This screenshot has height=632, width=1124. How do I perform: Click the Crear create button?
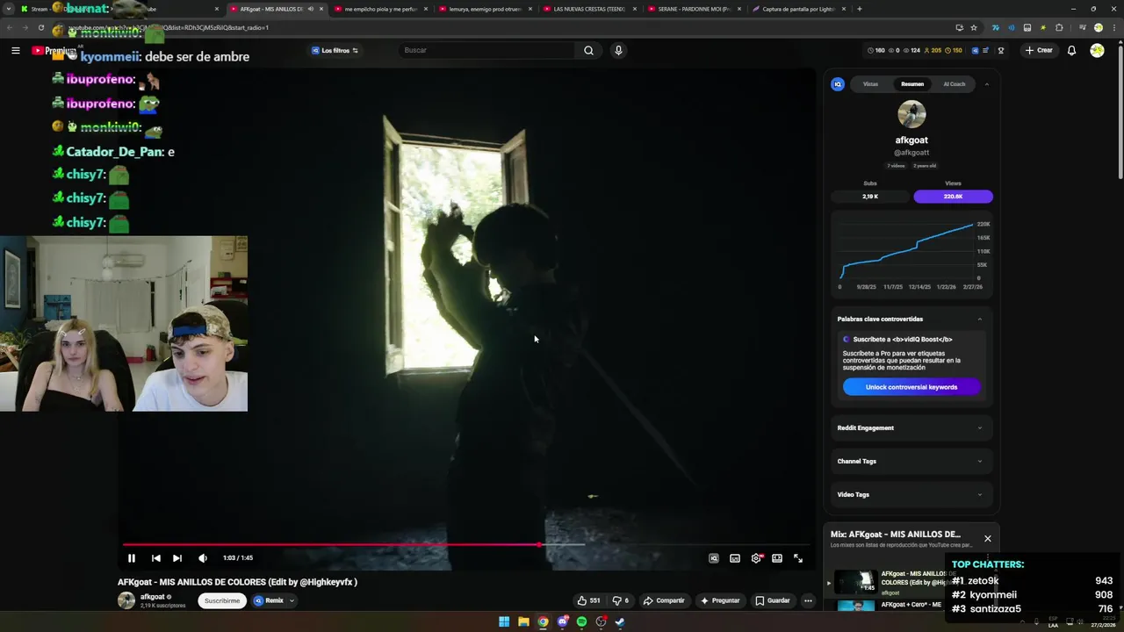click(x=1038, y=50)
